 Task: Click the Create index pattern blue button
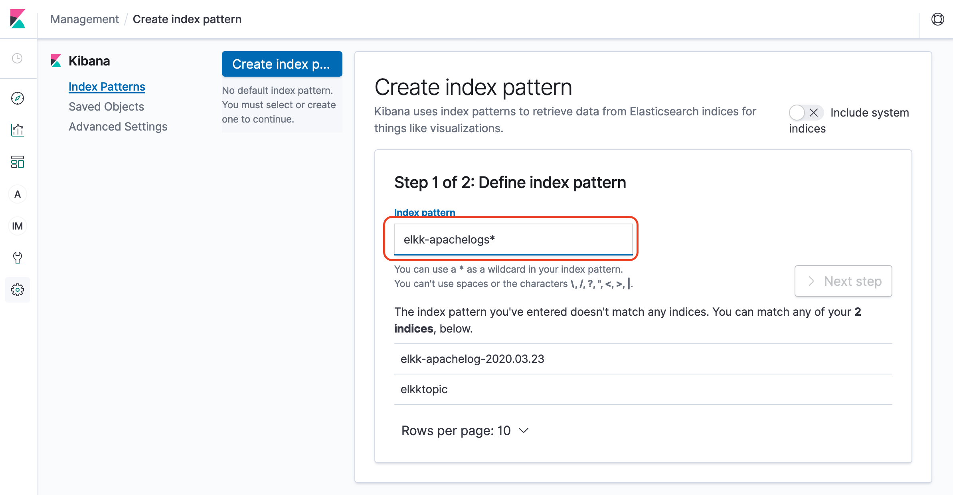pos(282,64)
